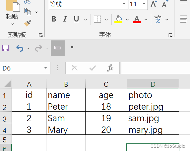This screenshot has width=190, height=151.
Task: Select the Format Painter brush
Action: click(28, 23)
